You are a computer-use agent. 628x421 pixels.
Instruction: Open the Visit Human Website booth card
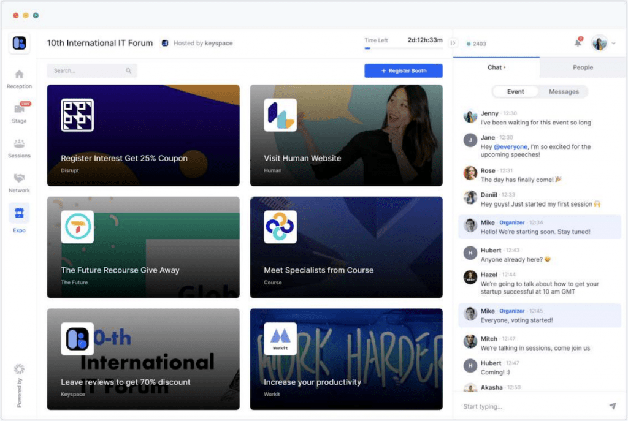[x=346, y=135]
